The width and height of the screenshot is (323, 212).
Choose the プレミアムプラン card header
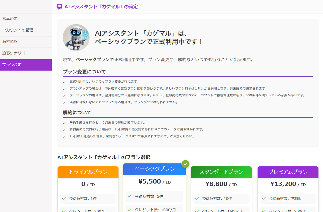[x=288, y=172]
